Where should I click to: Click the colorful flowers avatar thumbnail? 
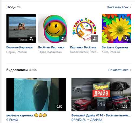tap(116, 29)
